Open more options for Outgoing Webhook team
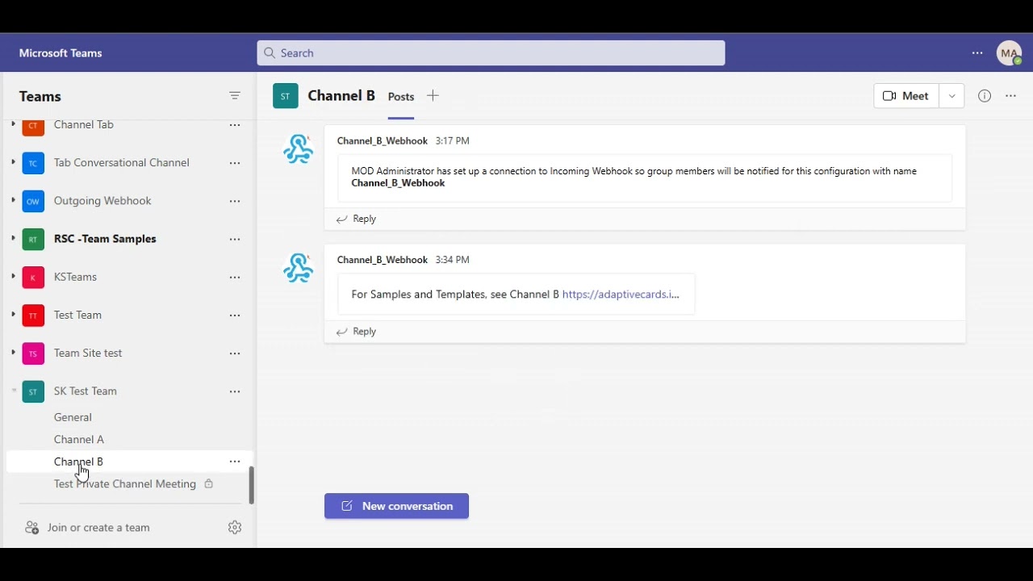This screenshot has height=581, width=1033. pyautogui.click(x=235, y=201)
